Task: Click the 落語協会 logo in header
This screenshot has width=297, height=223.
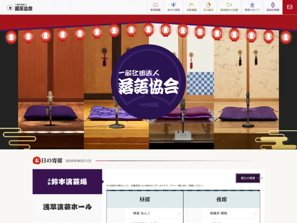Action: [x=20, y=7]
